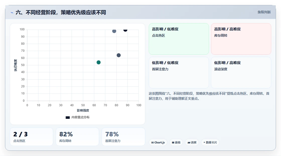Click the 数据卡片 tag chip
This screenshot has height=156, width=281.
pyautogui.click(x=210, y=142)
